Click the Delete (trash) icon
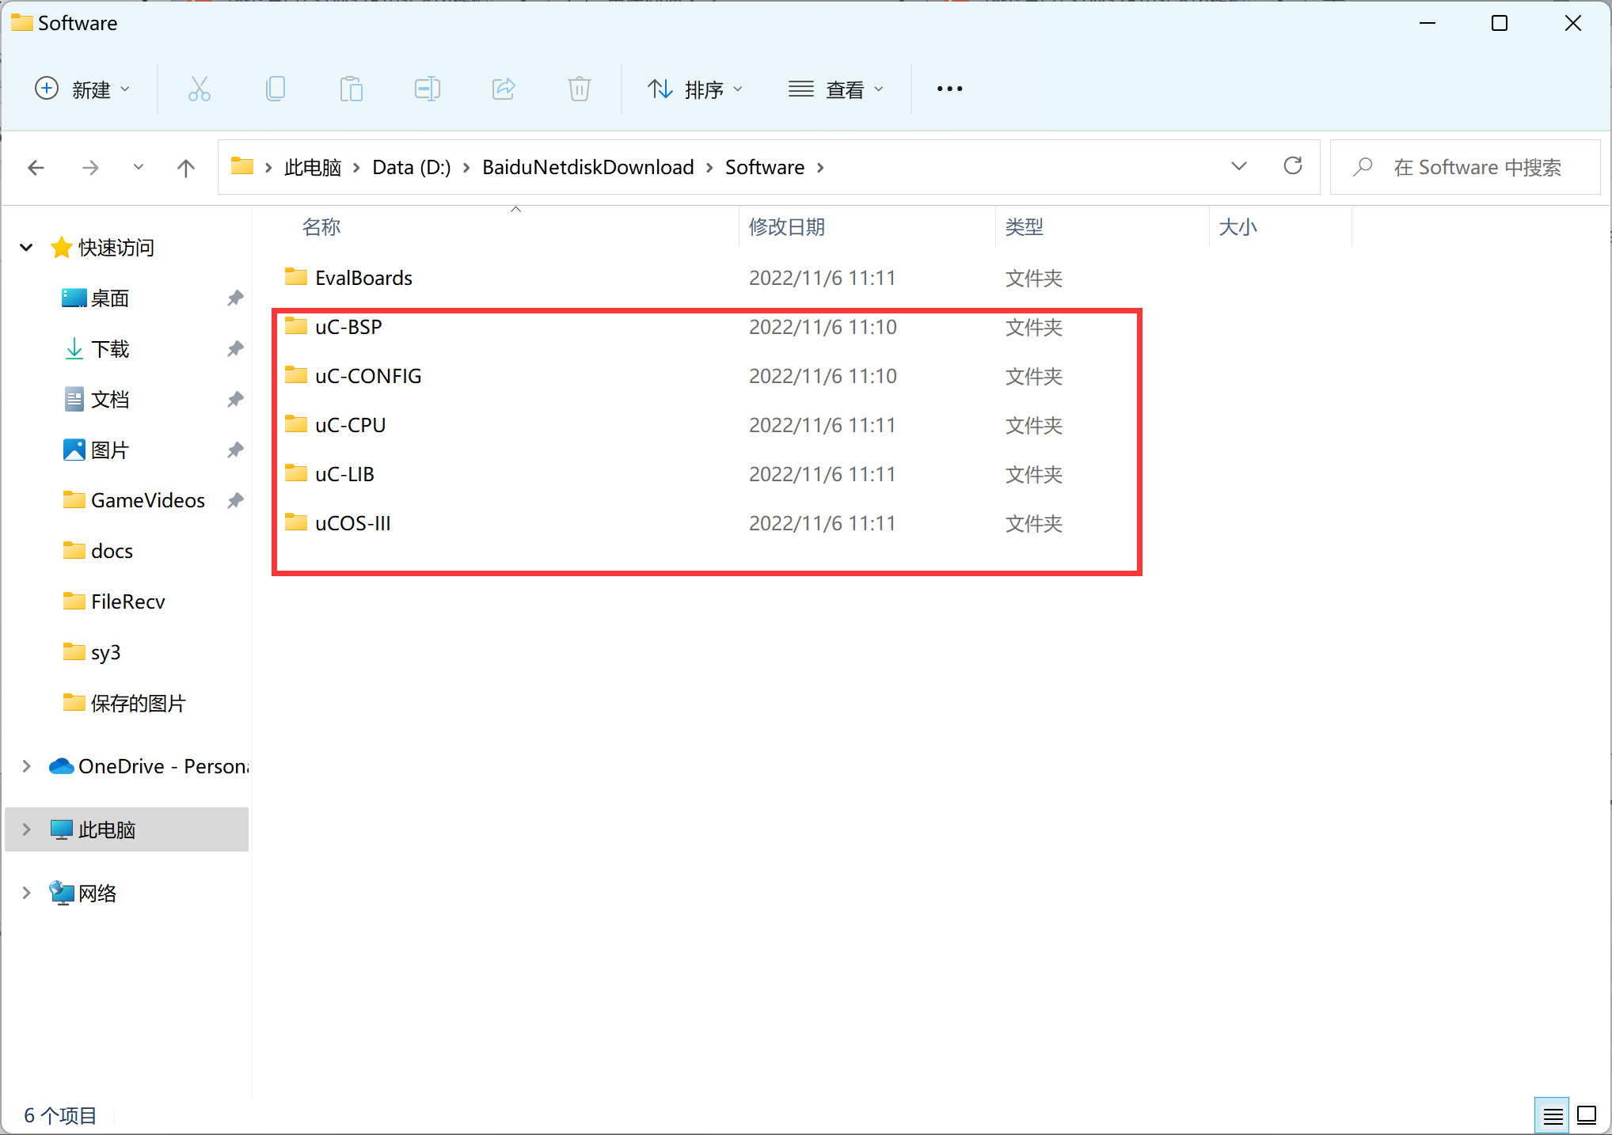The image size is (1612, 1135). click(x=579, y=89)
